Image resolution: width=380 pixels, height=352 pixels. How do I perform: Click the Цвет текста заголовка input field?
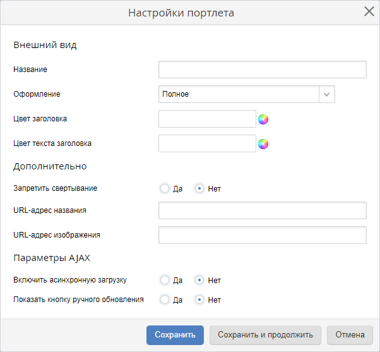point(207,143)
